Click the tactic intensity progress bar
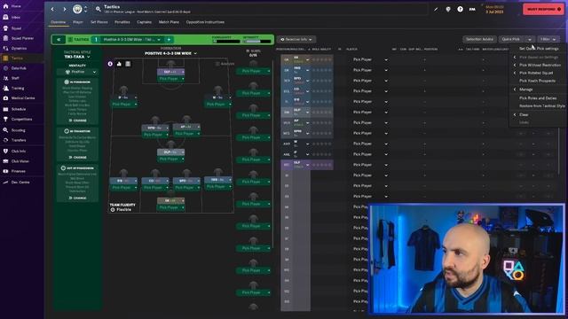 pos(256,42)
